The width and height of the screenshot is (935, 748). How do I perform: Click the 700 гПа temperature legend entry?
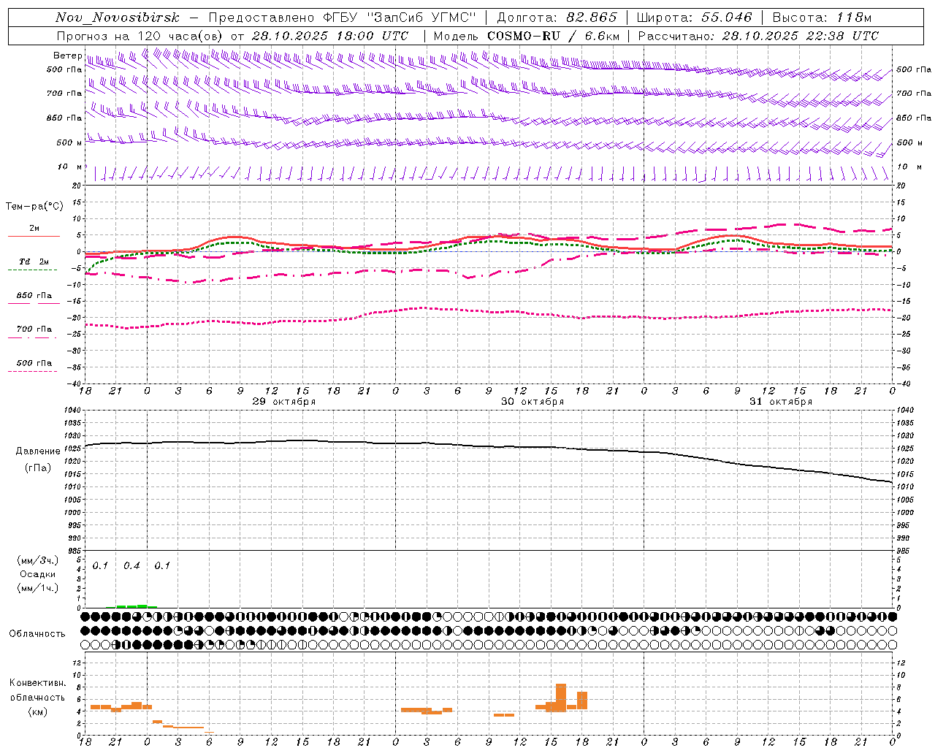(34, 329)
